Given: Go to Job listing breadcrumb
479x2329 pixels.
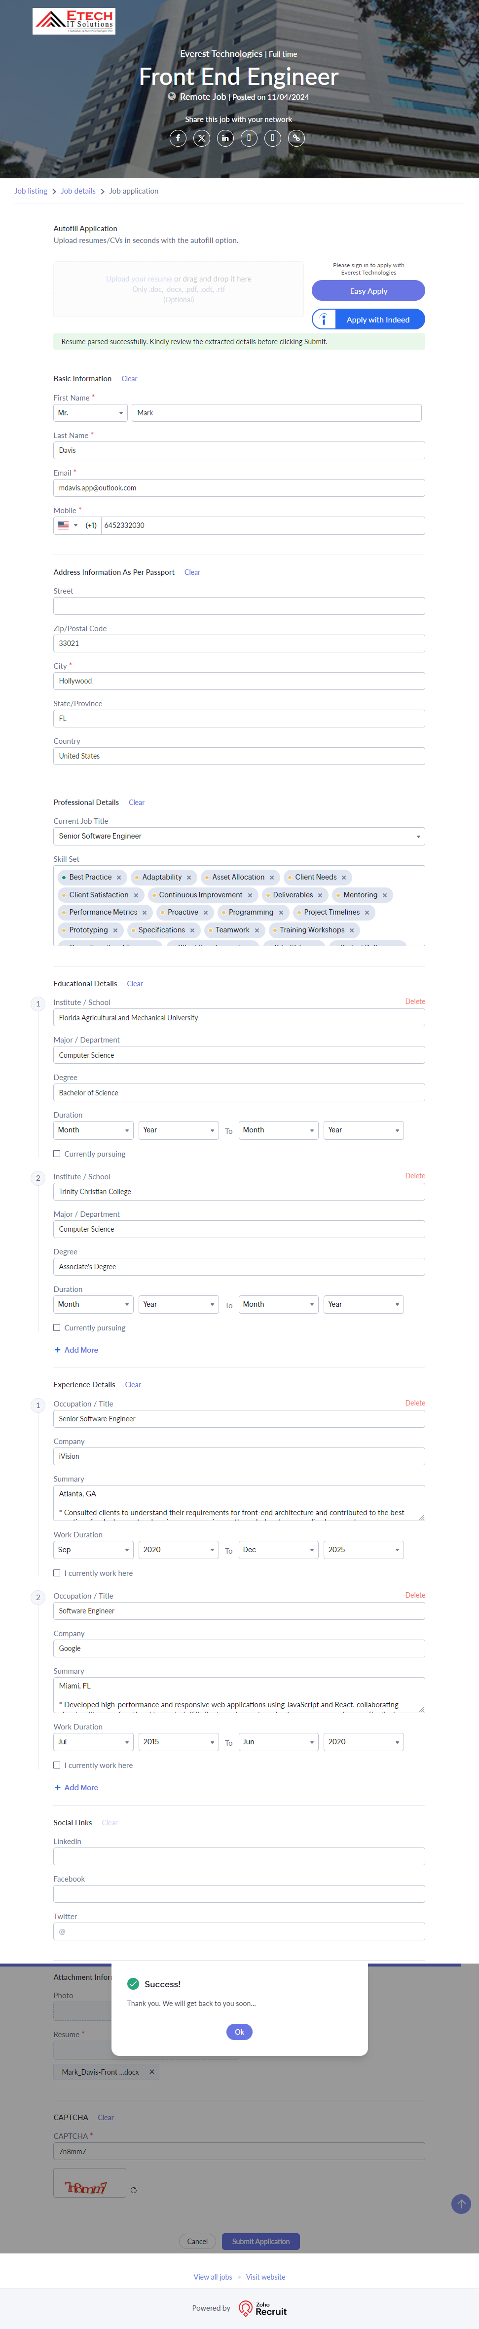Looking at the screenshot, I should pyautogui.click(x=31, y=191).
